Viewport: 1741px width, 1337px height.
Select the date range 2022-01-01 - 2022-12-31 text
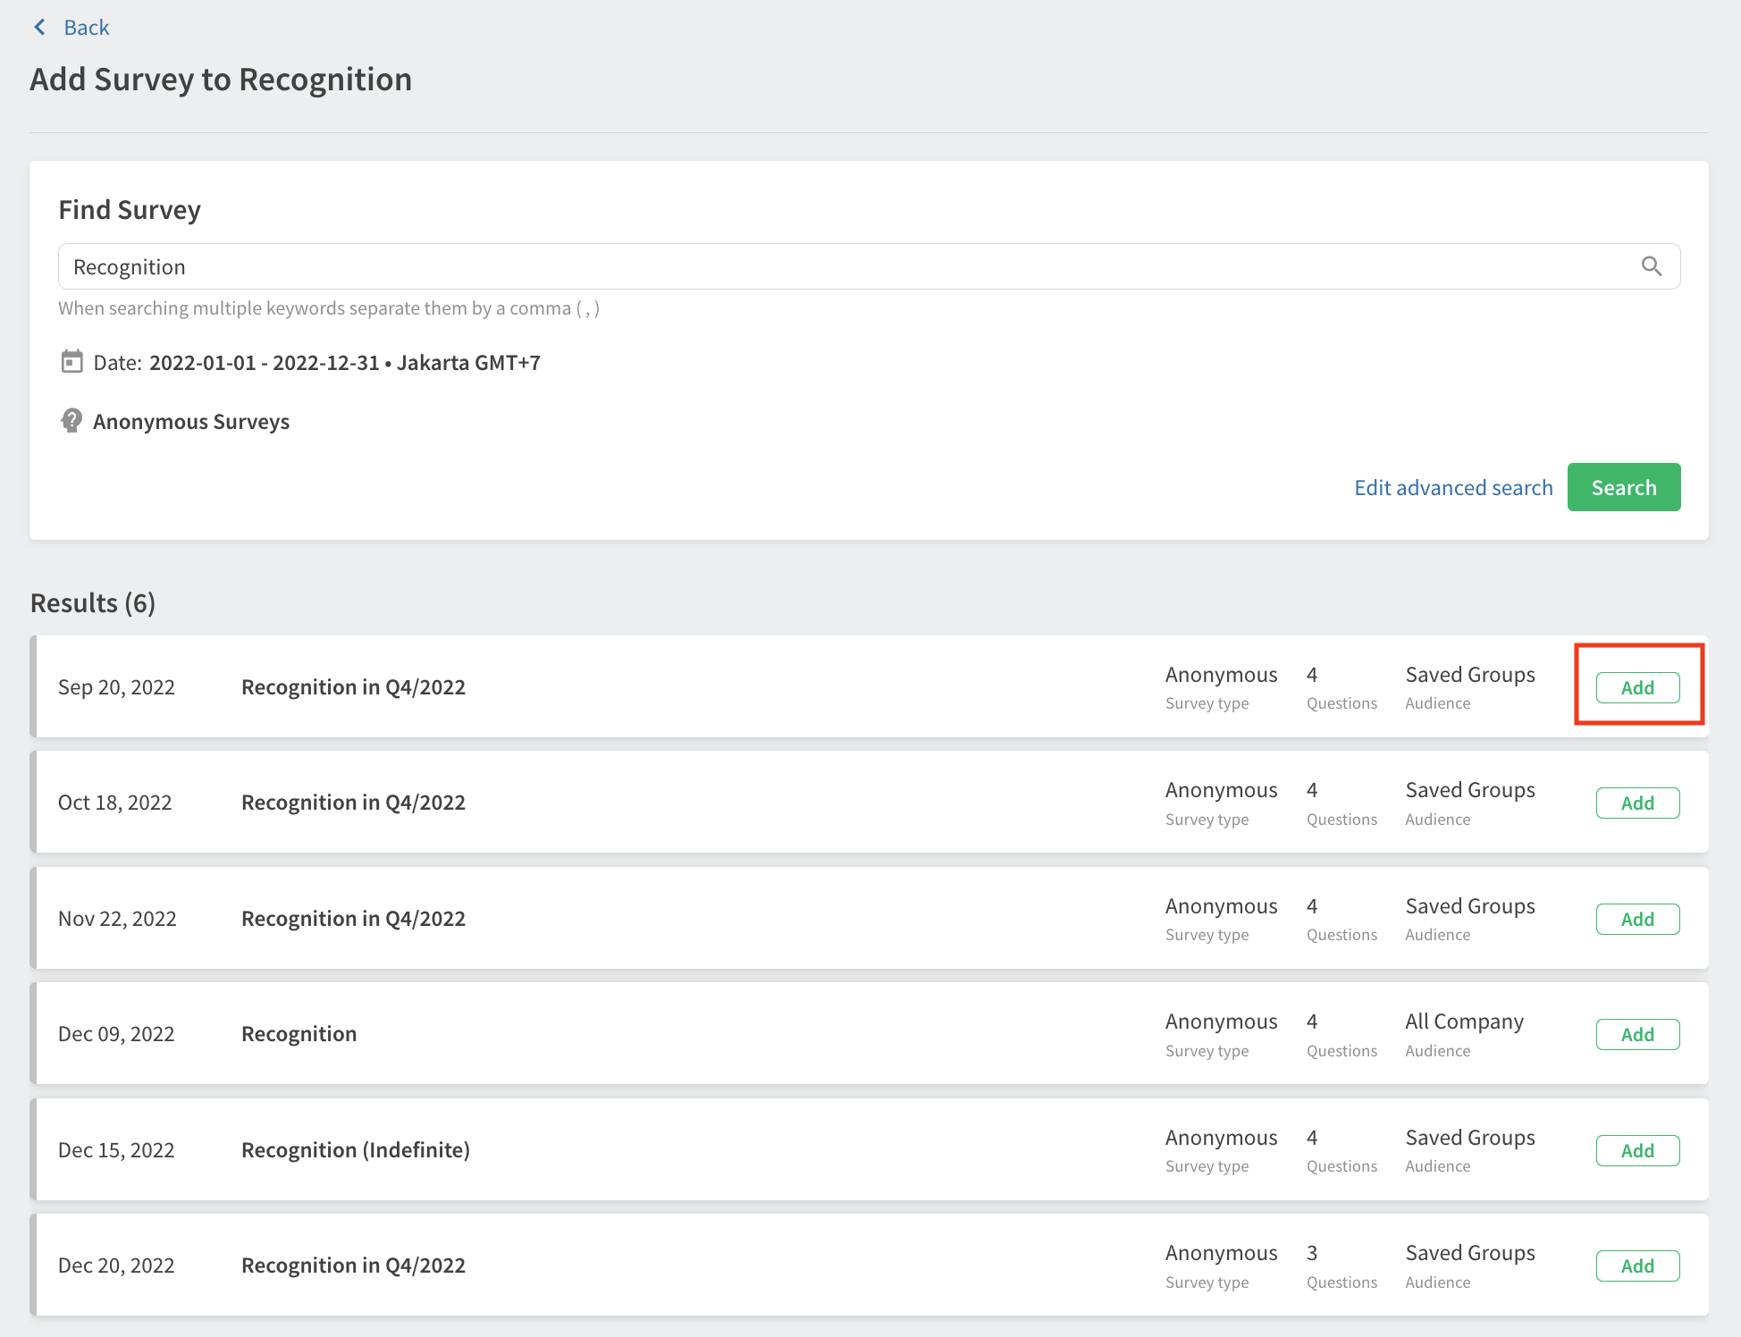(265, 363)
